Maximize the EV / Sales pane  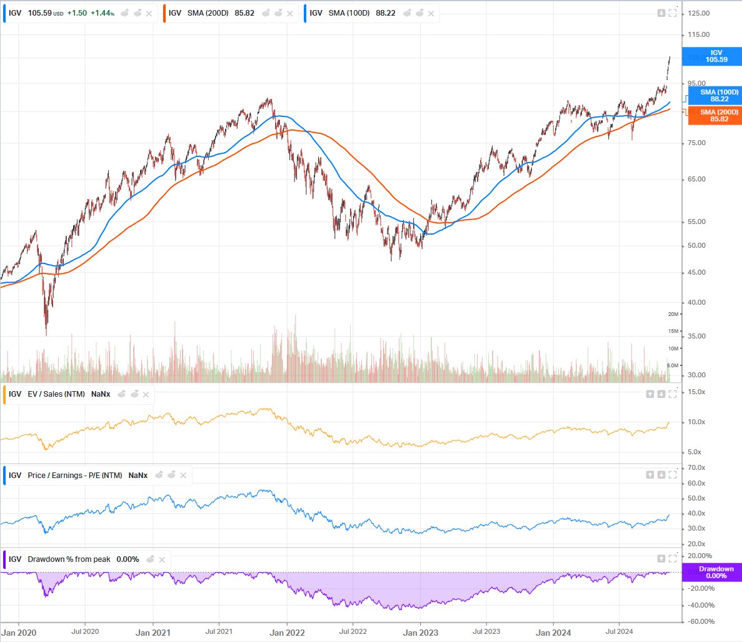tap(673, 394)
